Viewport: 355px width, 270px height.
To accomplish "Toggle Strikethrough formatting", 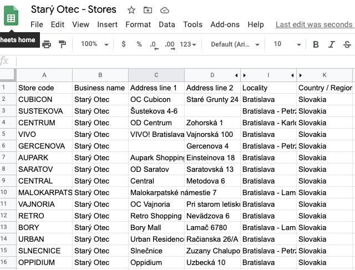I will [x=347, y=44].
